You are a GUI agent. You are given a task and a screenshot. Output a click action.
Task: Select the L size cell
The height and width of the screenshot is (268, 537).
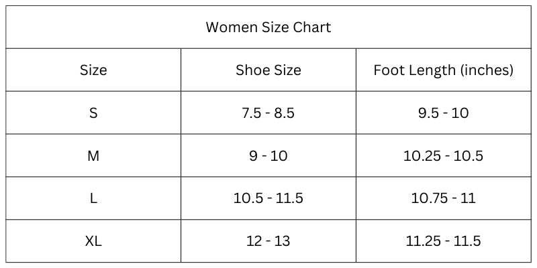(x=93, y=198)
